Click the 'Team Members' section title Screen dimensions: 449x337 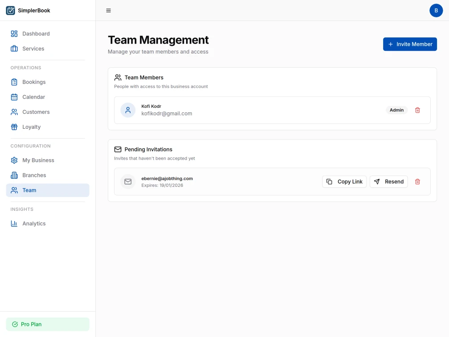click(144, 78)
